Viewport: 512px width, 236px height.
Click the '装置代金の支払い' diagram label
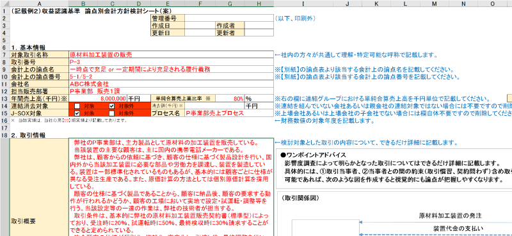pos(458,228)
